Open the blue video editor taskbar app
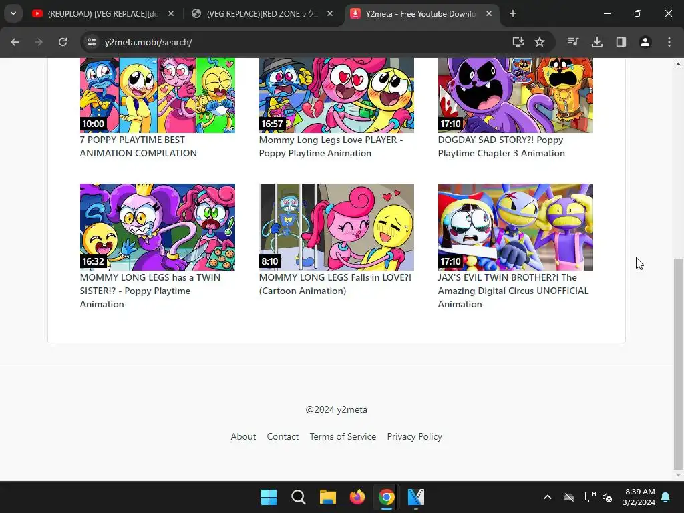This screenshot has width=684, height=513. 415,497
